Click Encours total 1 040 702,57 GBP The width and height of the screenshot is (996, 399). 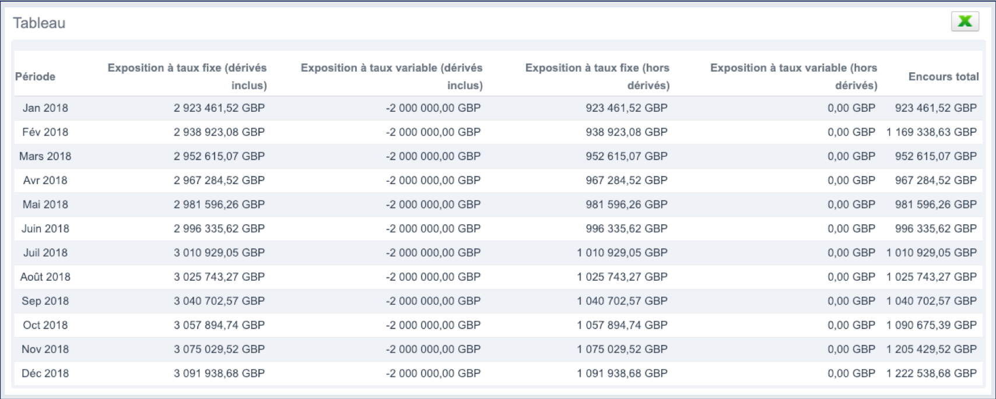tap(931, 301)
